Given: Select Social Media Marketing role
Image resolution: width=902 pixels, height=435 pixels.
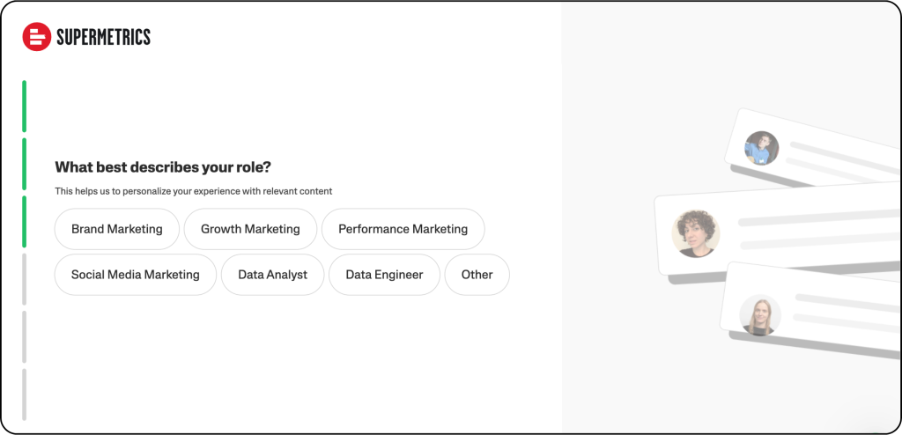Looking at the screenshot, I should pyautogui.click(x=136, y=275).
